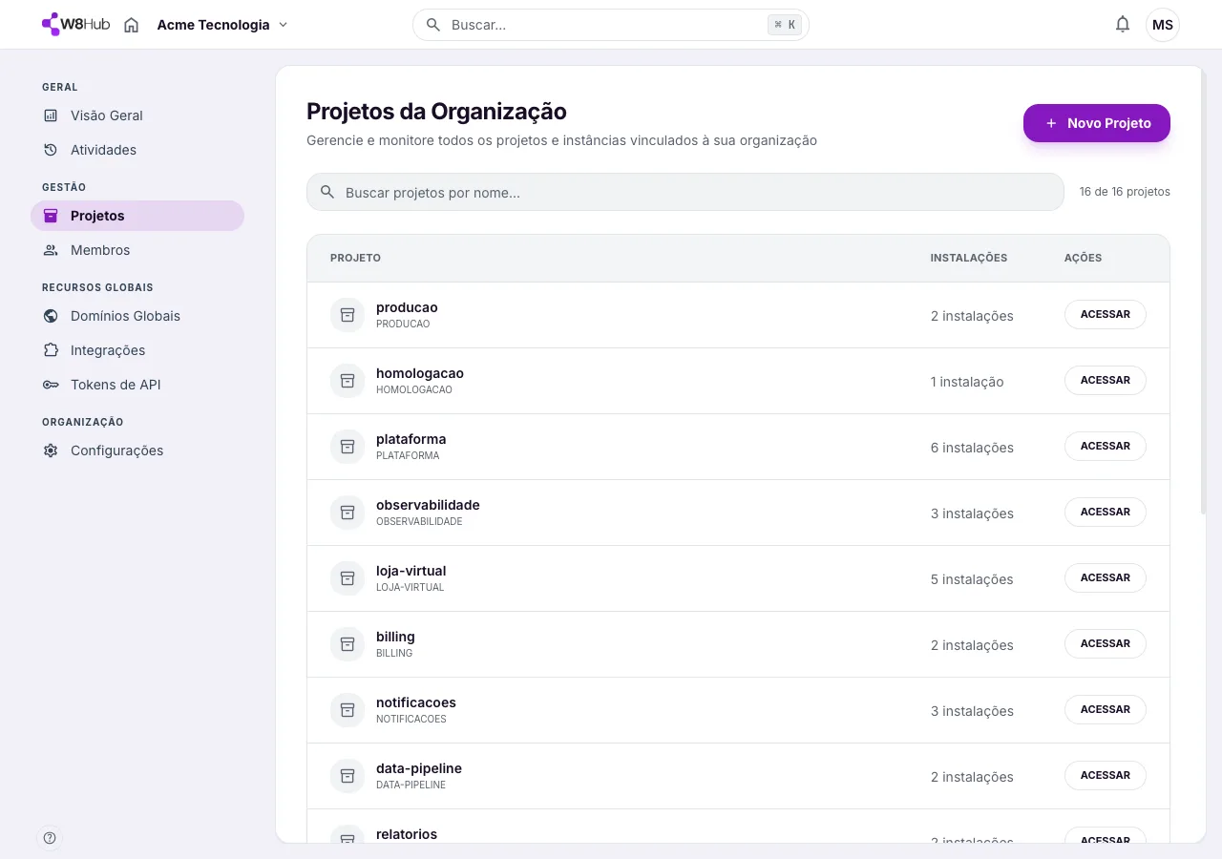The image size is (1222, 859).
Task: Open Tokens de API in sidebar
Action: pyautogui.click(x=137, y=385)
